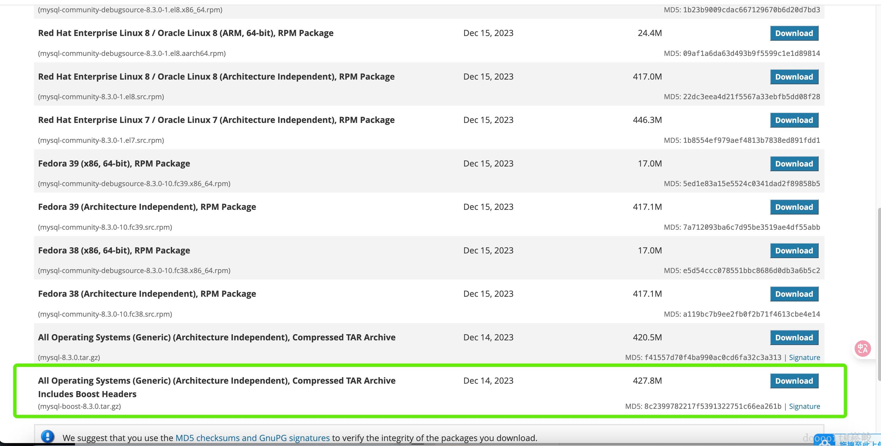Download RHEL 8 Architecture Independent RPM
Screen dimensions: 881x446
click(794, 77)
